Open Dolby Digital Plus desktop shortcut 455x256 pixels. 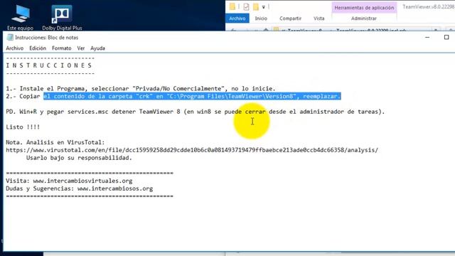pyautogui.click(x=62, y=17)
